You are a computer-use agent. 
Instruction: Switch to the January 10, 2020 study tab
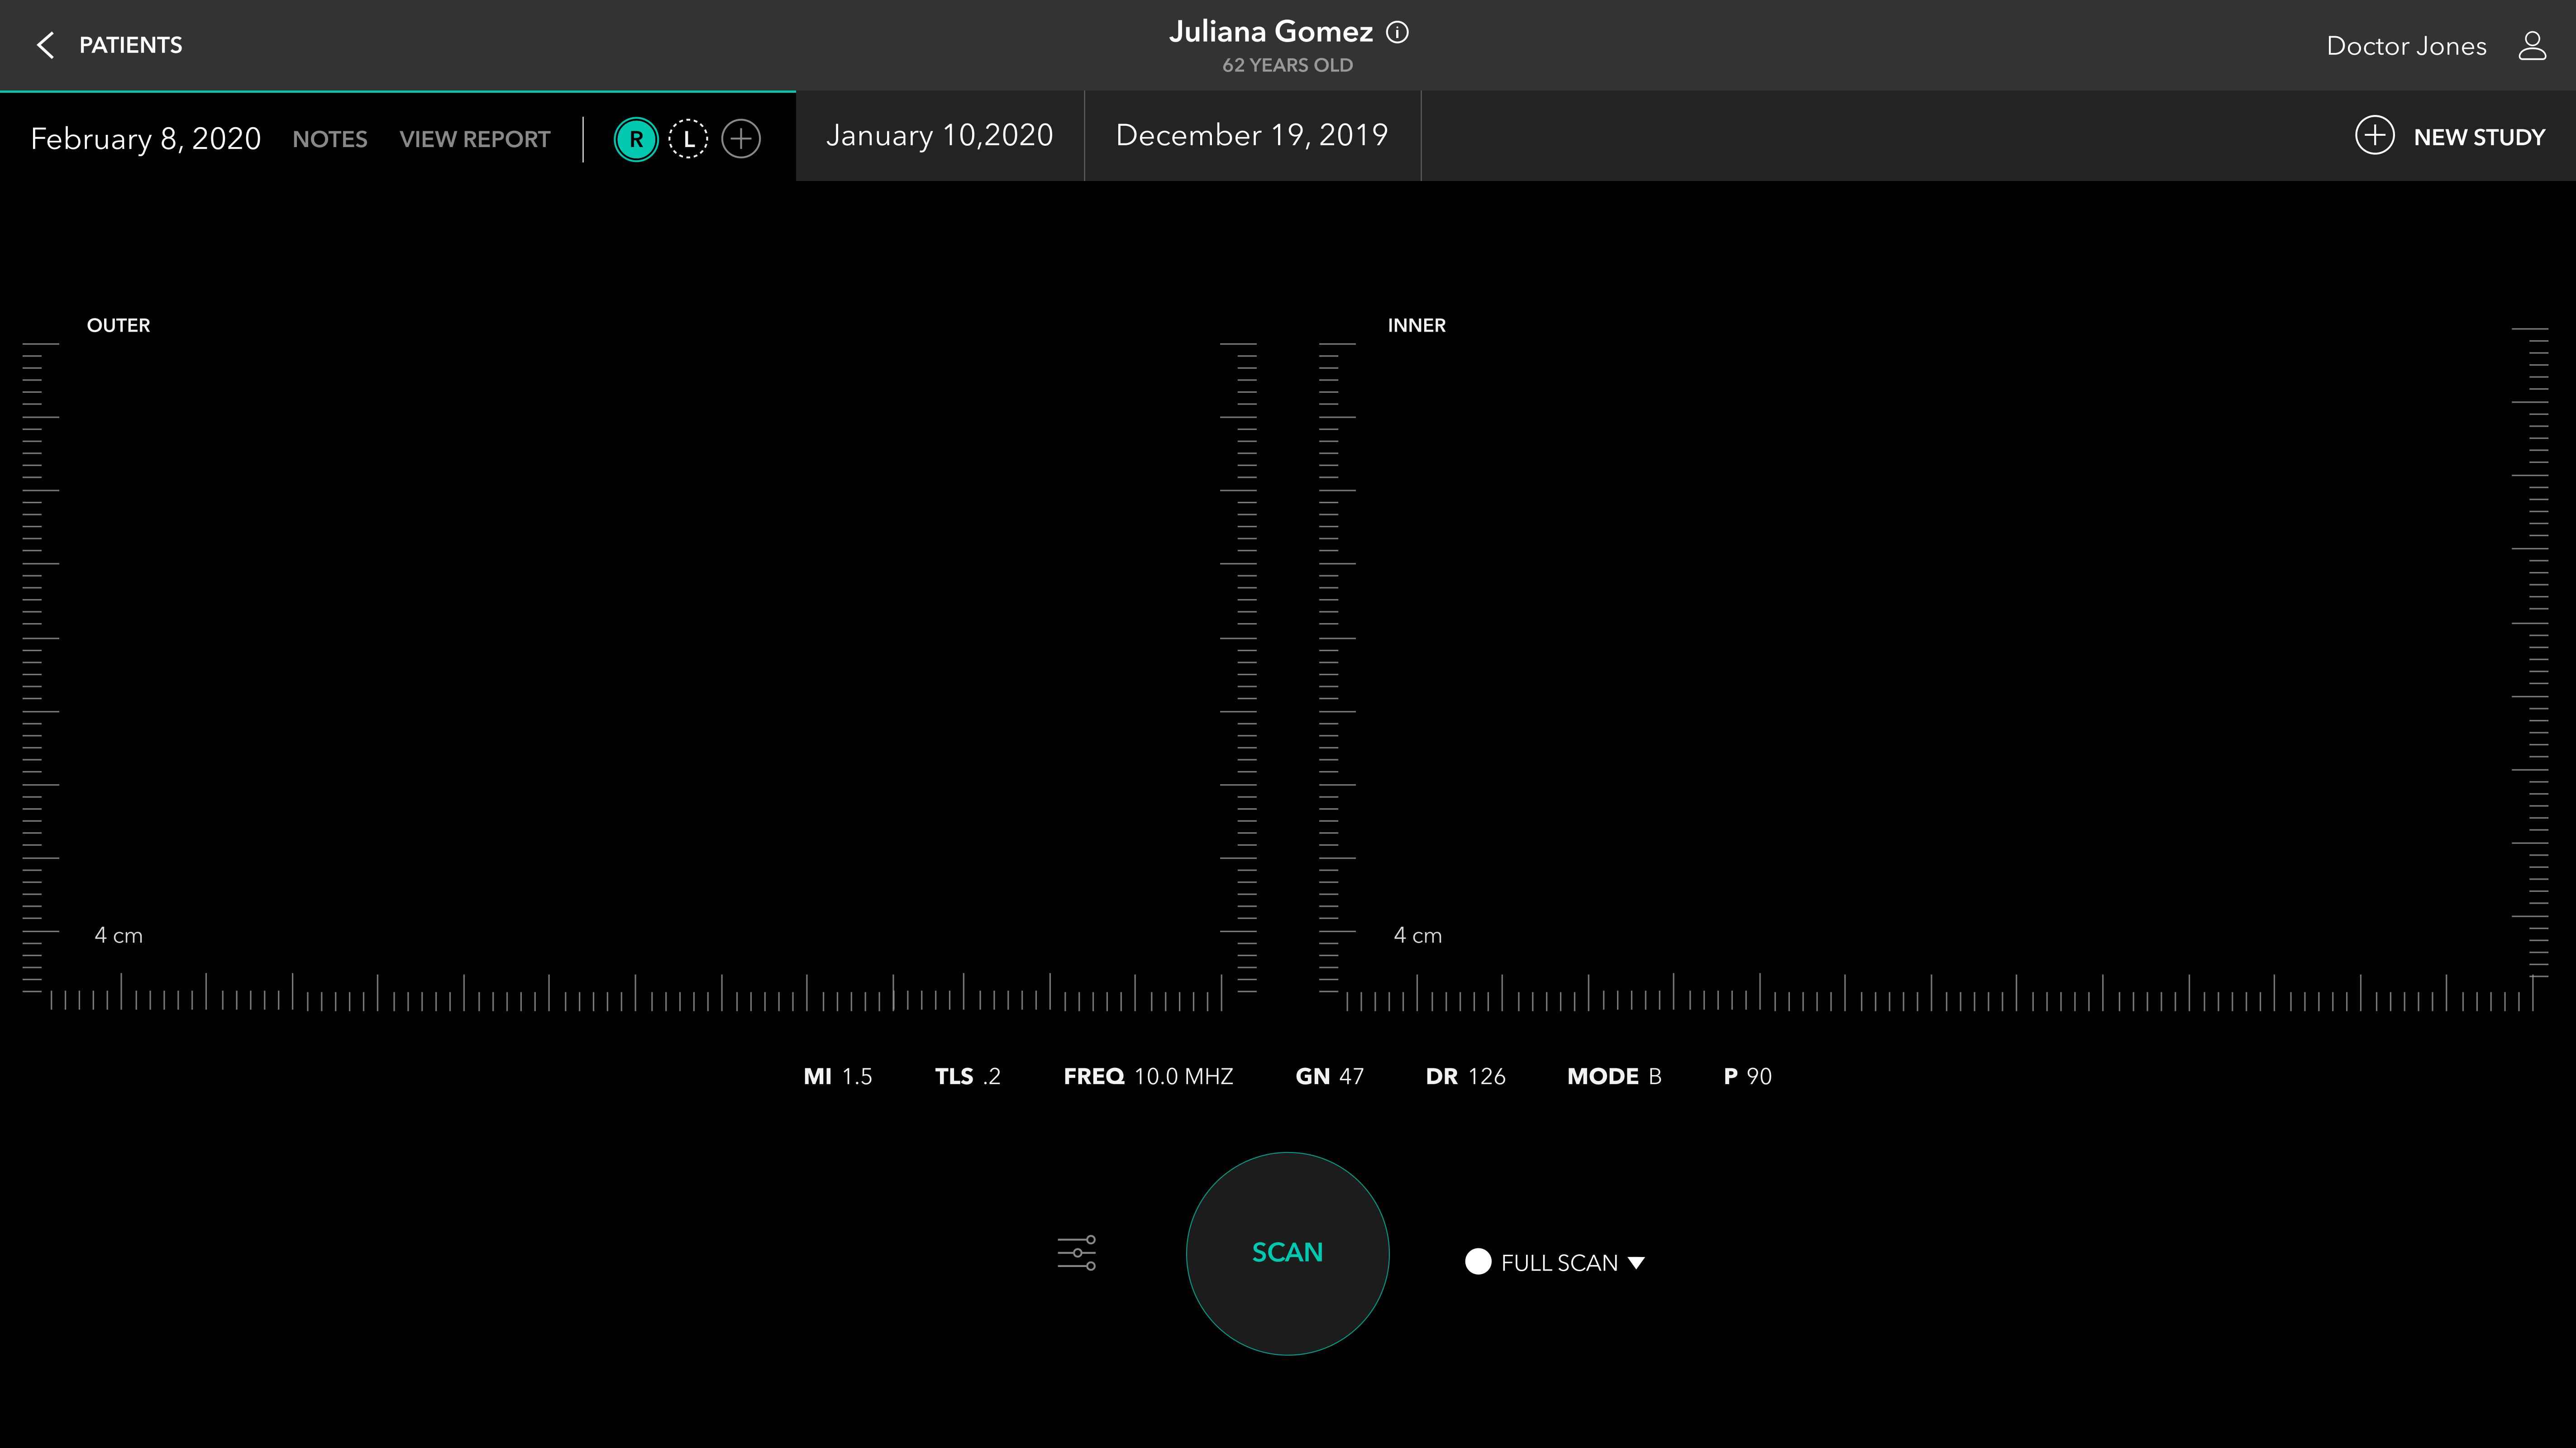point(939,136)
